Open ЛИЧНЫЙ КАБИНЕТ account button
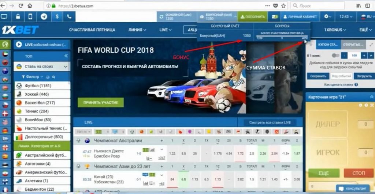Viewport: 375px width, 194px height. pos(300,17)
